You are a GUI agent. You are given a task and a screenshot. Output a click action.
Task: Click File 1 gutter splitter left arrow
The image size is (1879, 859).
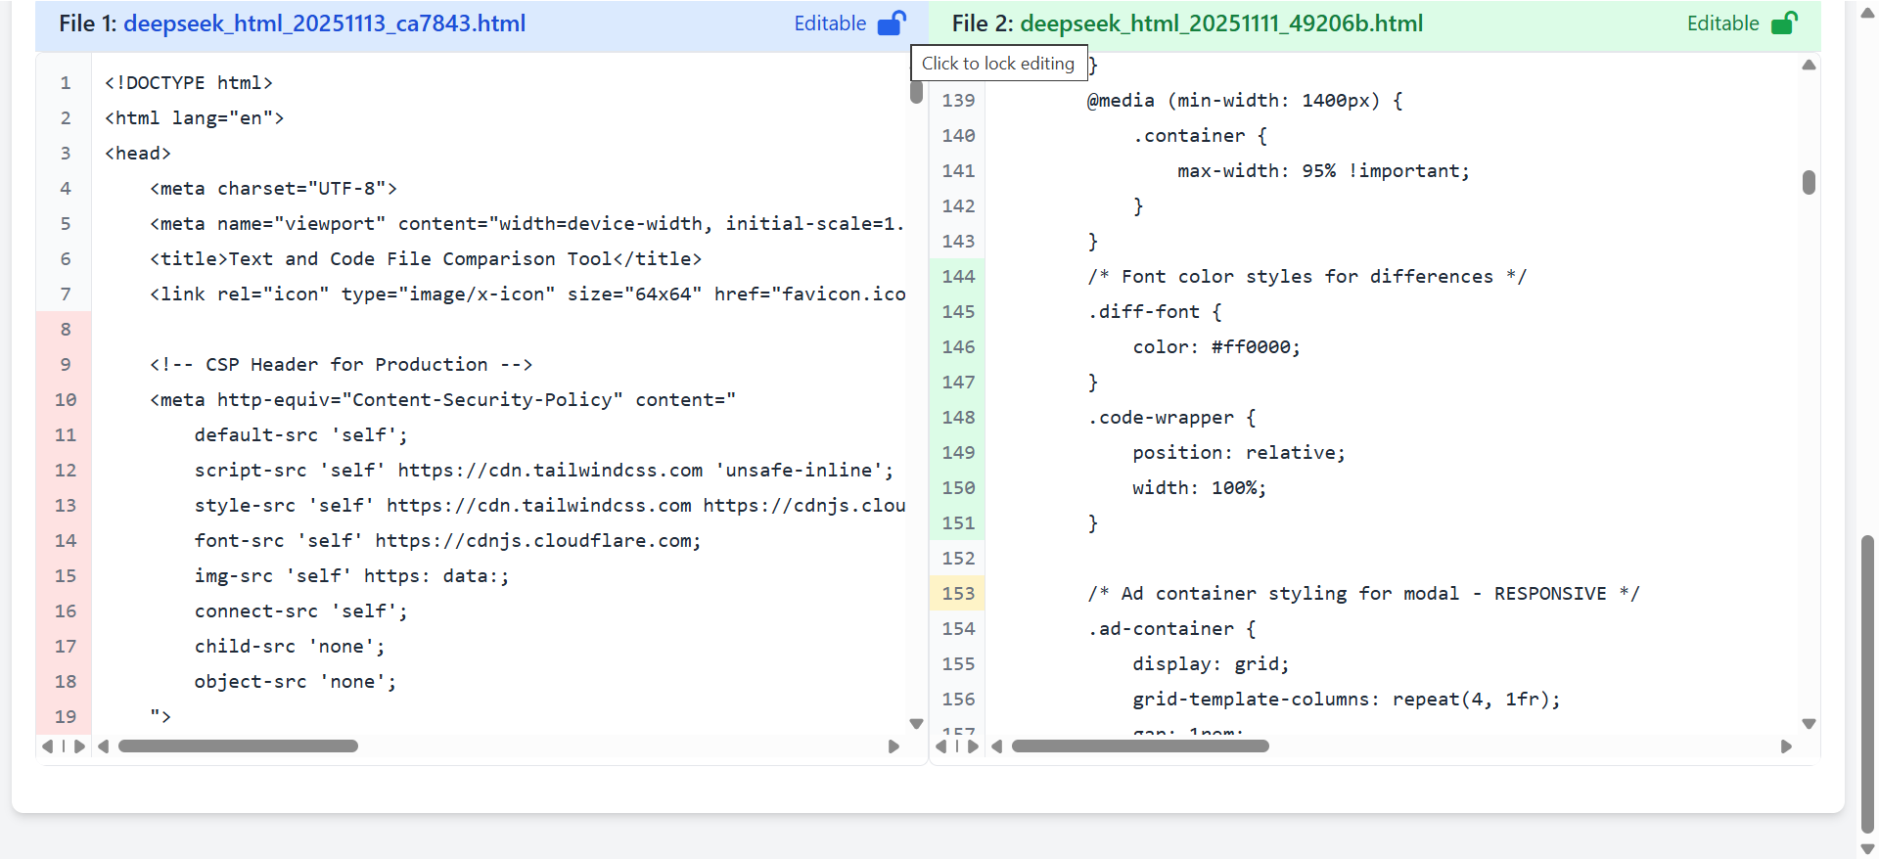pos(48,746)
